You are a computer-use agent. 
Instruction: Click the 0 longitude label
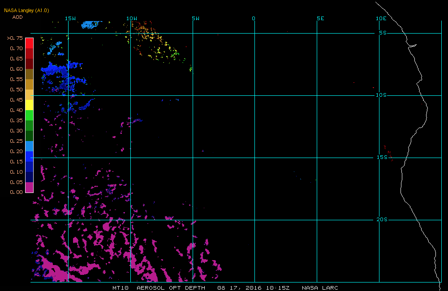pyautogui.click(x=254, y=18)
